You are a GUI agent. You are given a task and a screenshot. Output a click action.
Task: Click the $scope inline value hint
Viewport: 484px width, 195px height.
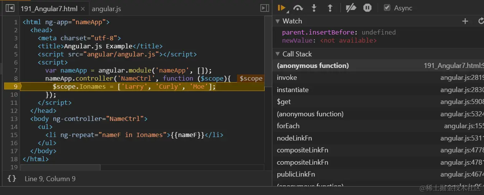251,78
